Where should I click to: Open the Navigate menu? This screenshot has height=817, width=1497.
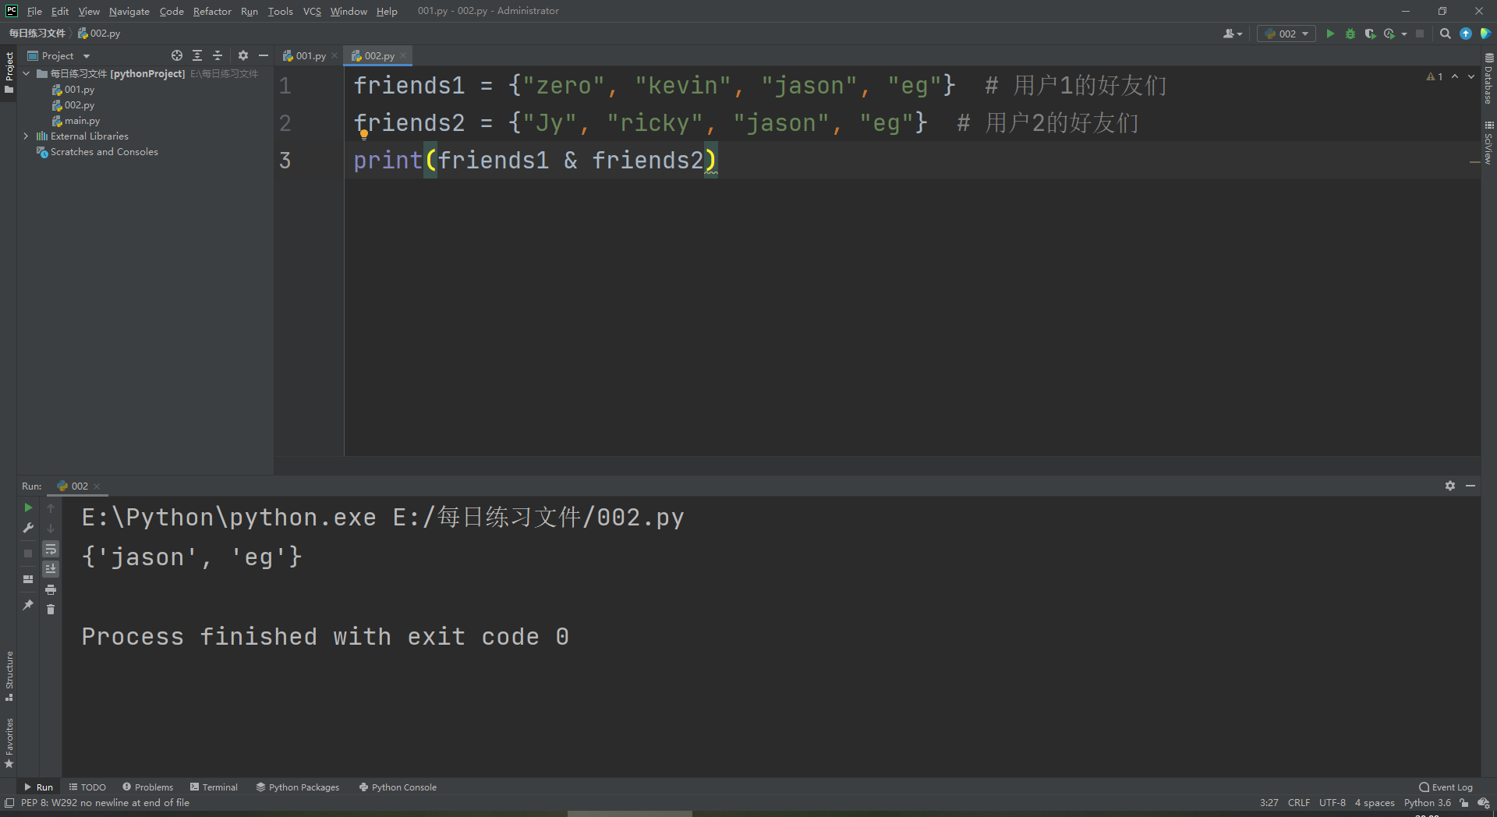pyautogui.click(x=129, y=11)
